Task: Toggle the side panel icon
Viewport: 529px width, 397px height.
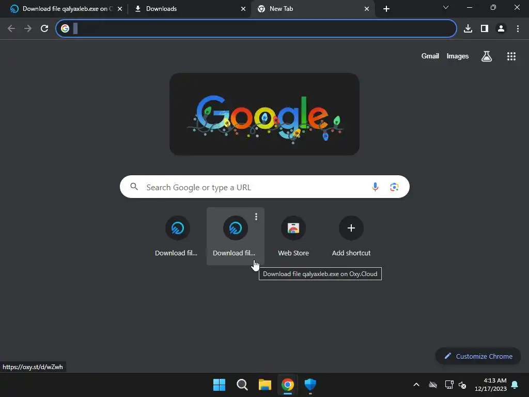Action: tap(485, 28)
